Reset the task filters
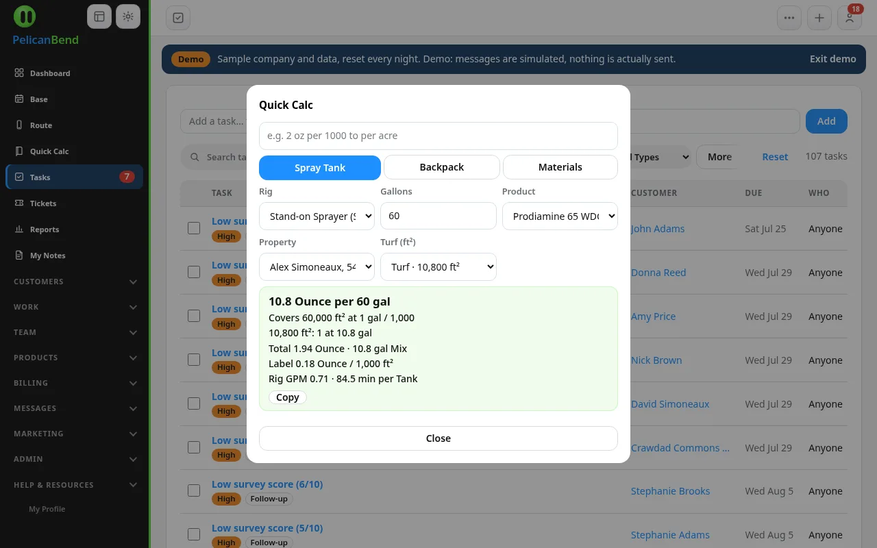Viewport: 877px width, 548px height. click(775, 157)
